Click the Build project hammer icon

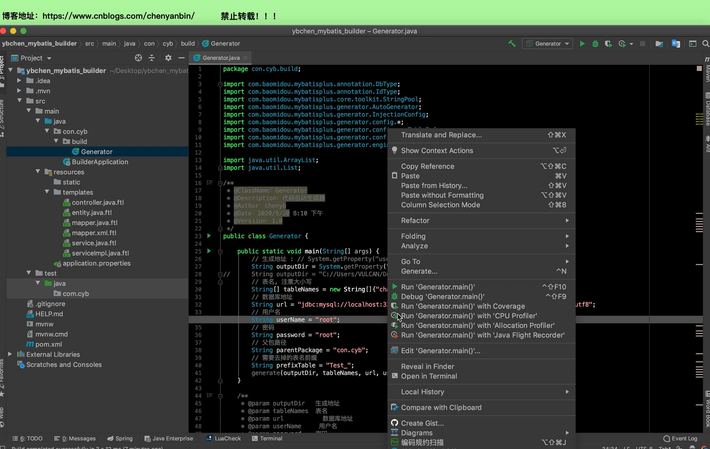click(512, 44)
